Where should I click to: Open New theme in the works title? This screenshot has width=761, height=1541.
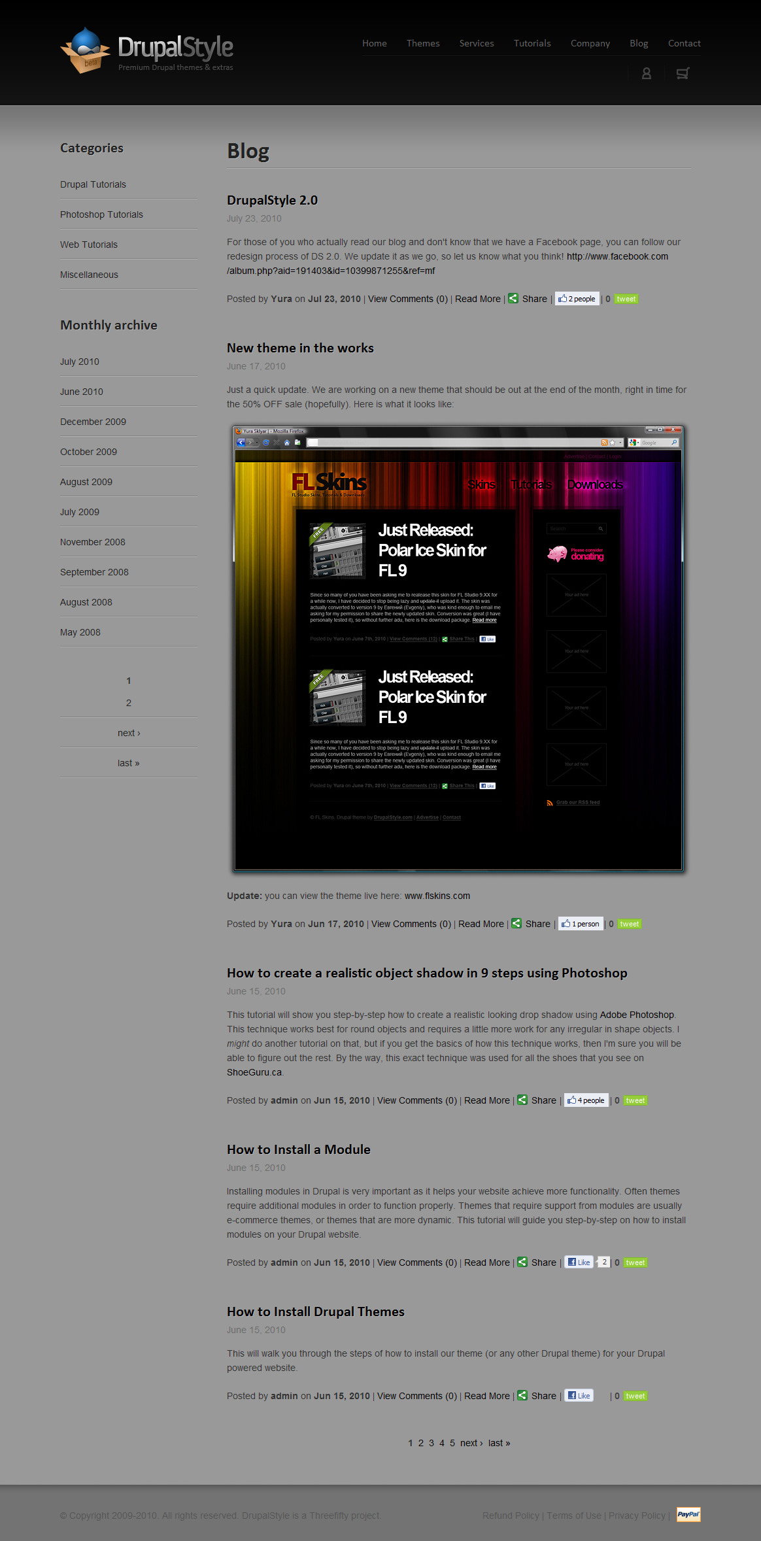(x=300, y=348)
